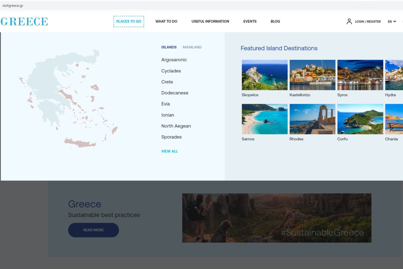This screenshot has width=403, height=269.
Task: Click Crete island on the map
Action: tap(80, 142)
